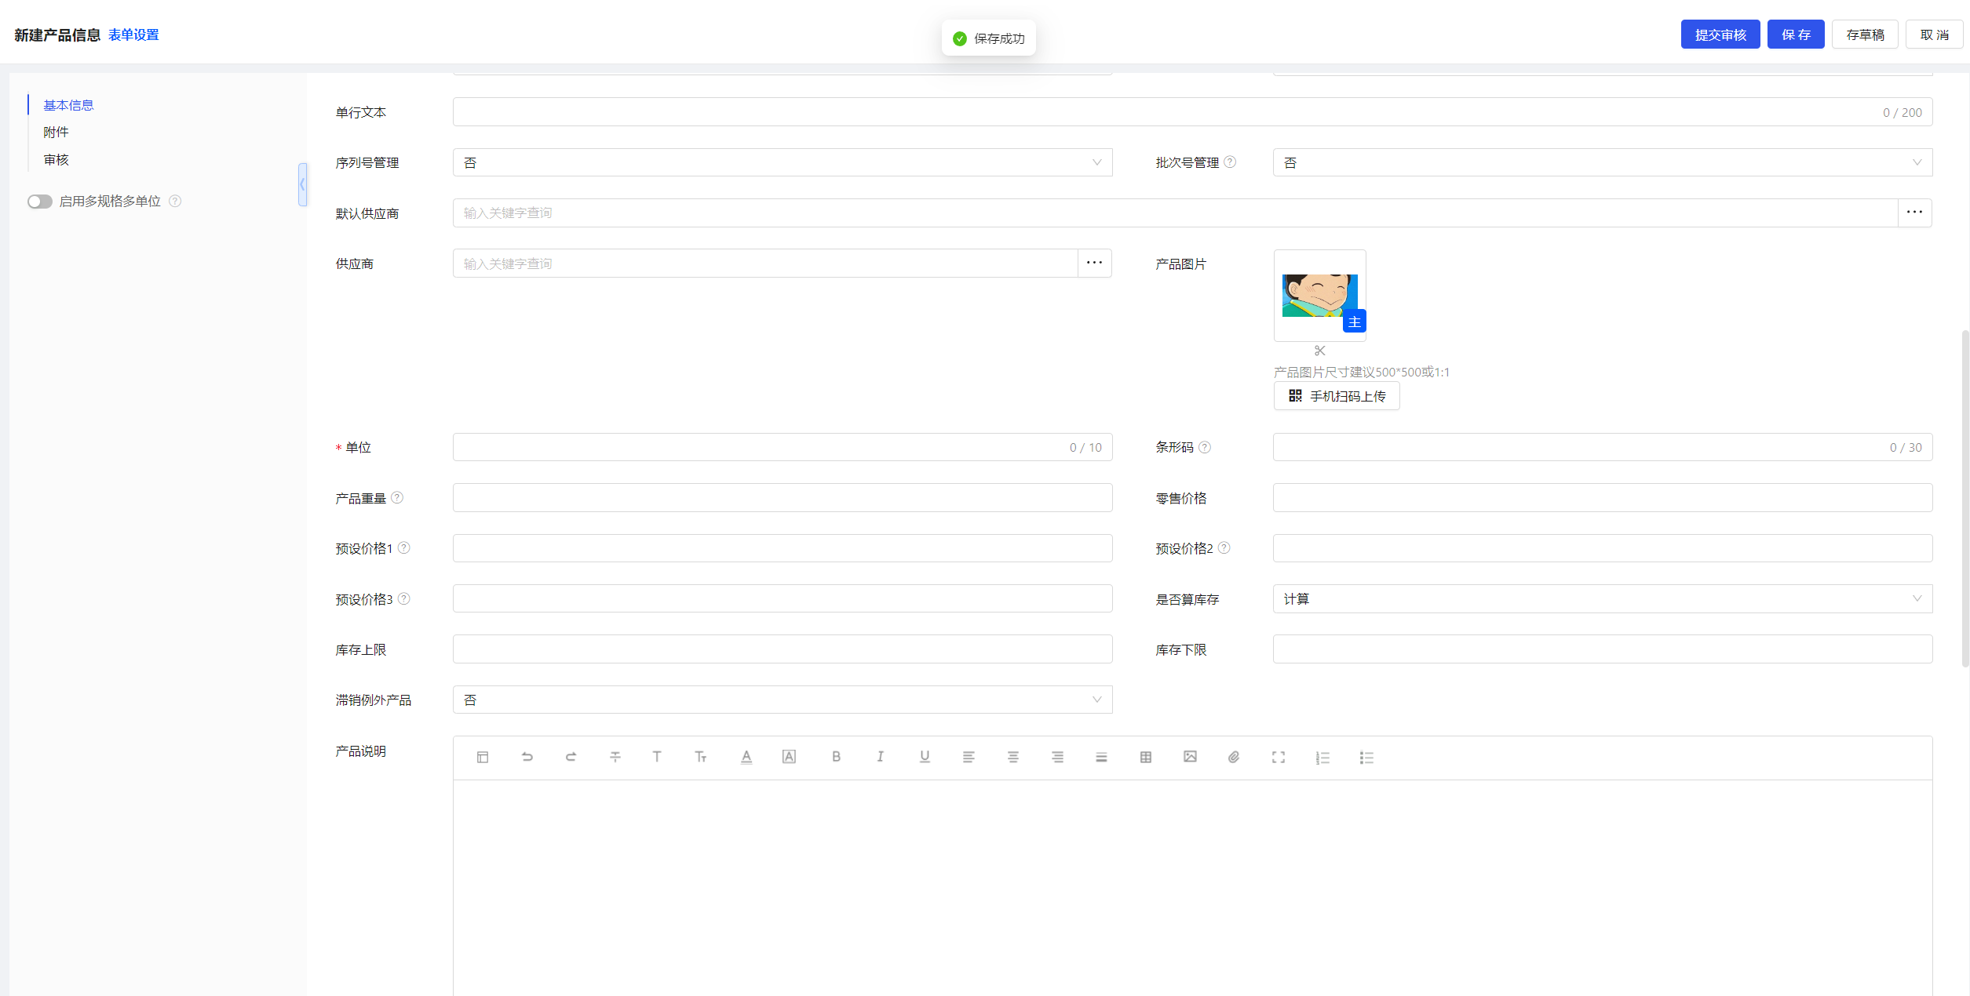This screenshot has height=996, width=1970.
Task: Apply strikethrough in the editor toolbar
Action: 615,757
